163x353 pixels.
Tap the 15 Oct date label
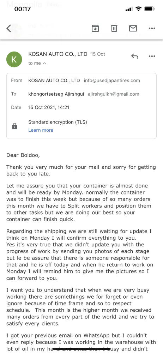point(98,54)
